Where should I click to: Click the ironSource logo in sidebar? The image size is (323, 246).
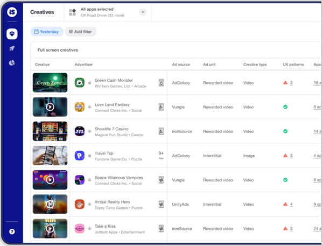[x=12, y=12]
